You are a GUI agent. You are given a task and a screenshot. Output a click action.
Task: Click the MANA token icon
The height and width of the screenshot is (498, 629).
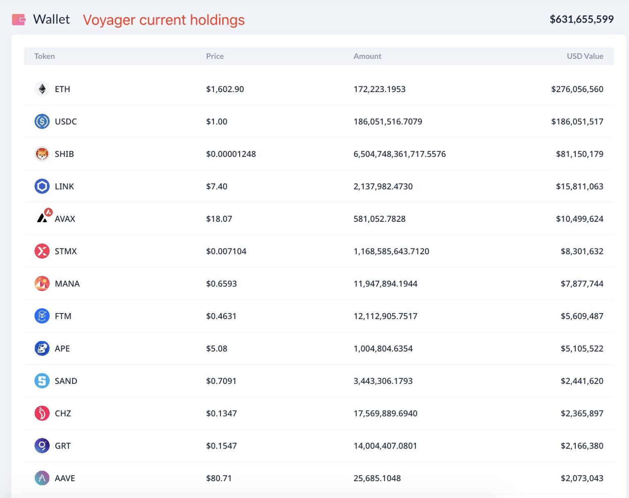(x=42, y=284)
